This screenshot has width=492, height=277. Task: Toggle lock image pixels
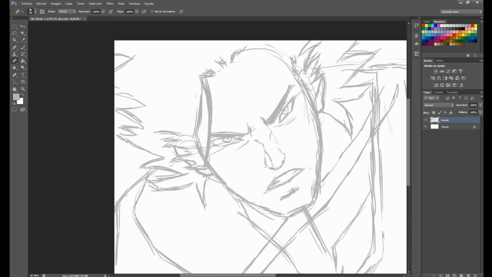click(x=439, y=113)
